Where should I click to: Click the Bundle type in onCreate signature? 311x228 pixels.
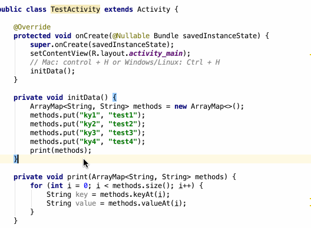point(166,36)
